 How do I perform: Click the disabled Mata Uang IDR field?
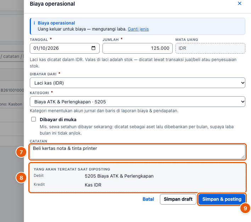210,48
